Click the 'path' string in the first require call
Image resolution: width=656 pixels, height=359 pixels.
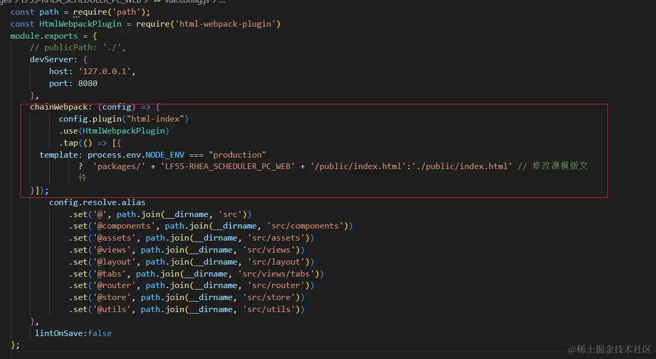(x=126, y=11)
